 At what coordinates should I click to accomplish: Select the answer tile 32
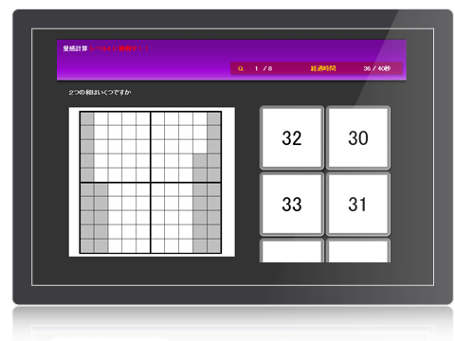coord(292,138)
